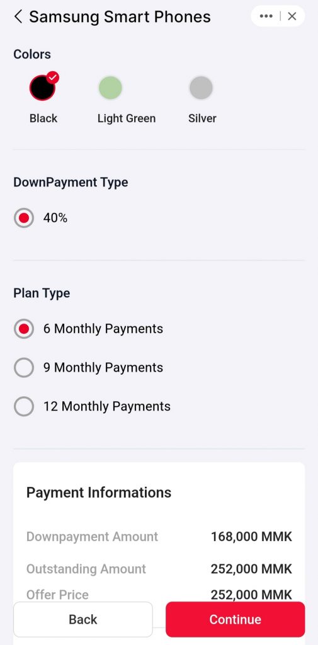This screenshot has width=318, height=645.
Task: Go back using the header arrow
Action: tap(18, 17)
